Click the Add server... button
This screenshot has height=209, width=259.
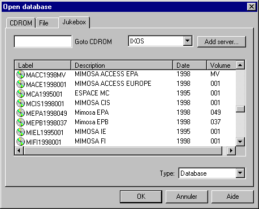[x=222, y=42]
